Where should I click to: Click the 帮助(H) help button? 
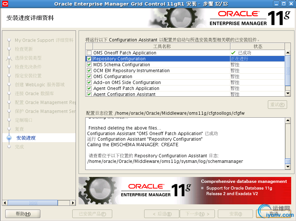(x=23, y=214)
